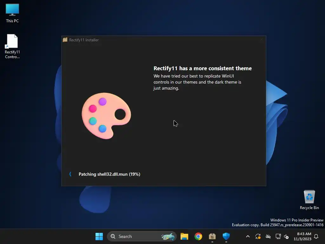Open the blue shield app in taskbar
This screenshot has height=244, width=325.
point(226,236)
